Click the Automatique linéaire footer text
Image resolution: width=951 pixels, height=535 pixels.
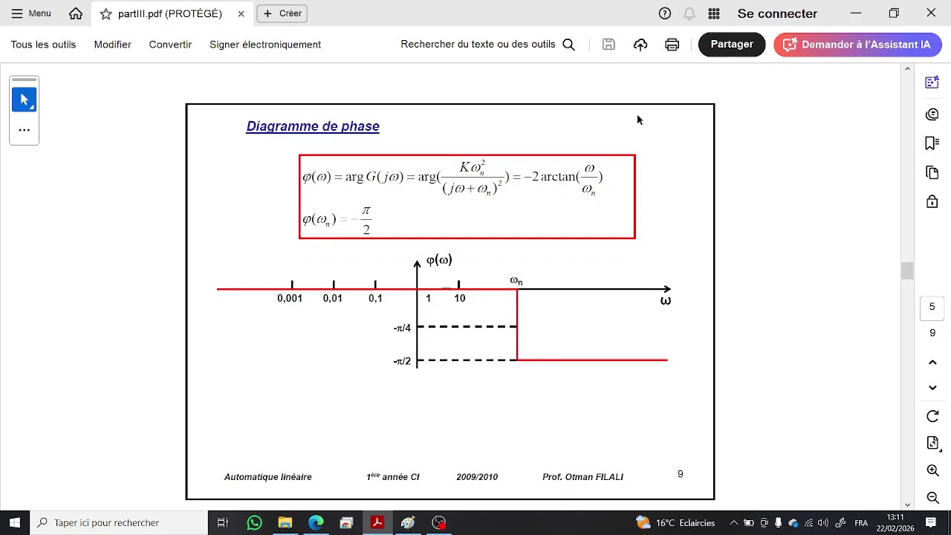click(x=267, y=477)
